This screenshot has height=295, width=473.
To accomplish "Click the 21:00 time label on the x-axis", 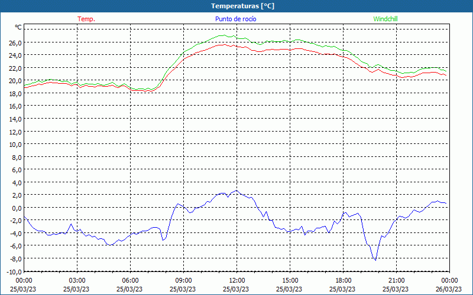I will click(396, 281).
